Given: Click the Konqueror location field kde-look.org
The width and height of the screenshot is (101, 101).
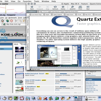Looking at the screenshot, I should point(14,24).
